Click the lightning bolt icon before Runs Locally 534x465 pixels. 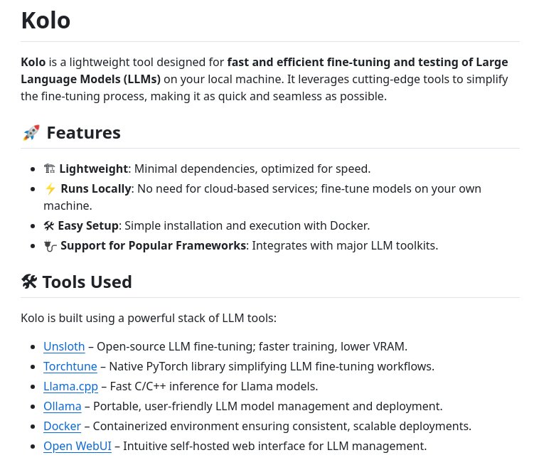(50, 188)
